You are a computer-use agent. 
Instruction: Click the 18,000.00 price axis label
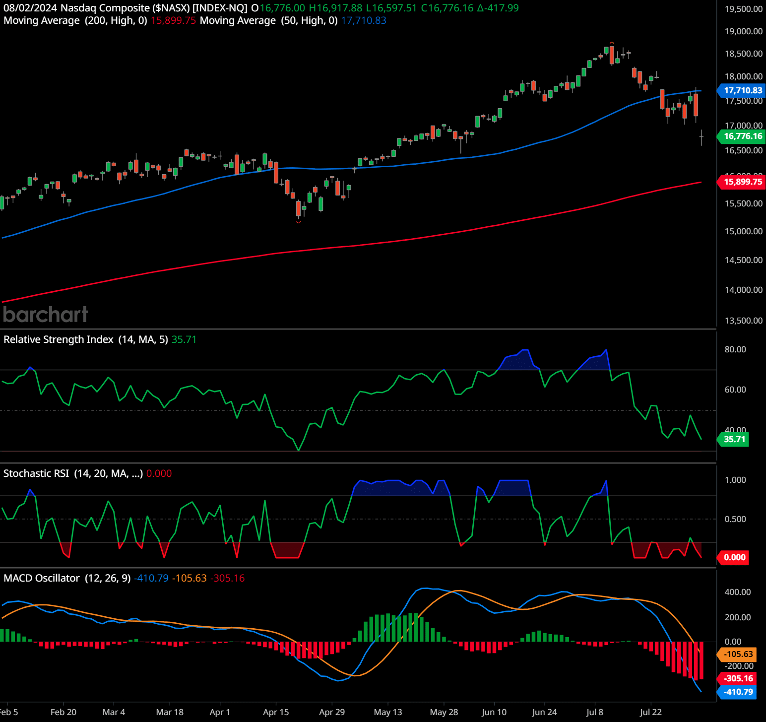click(743, 76)
